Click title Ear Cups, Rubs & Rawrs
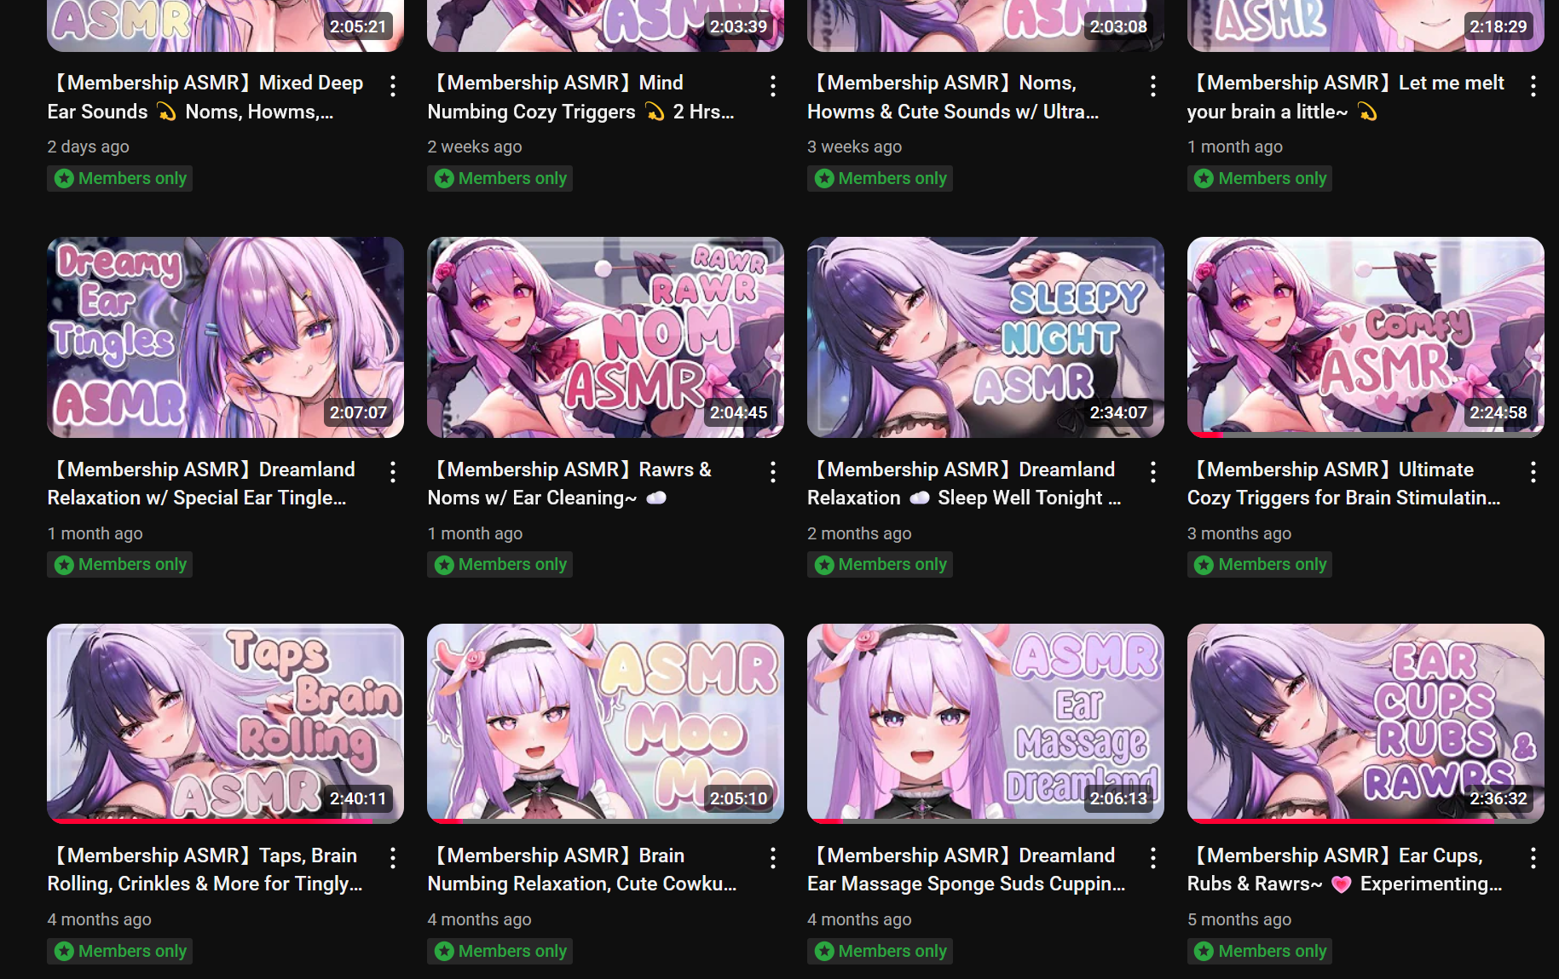The width and height of the screenshot is (1559, 979). (x=1346, y=870)
